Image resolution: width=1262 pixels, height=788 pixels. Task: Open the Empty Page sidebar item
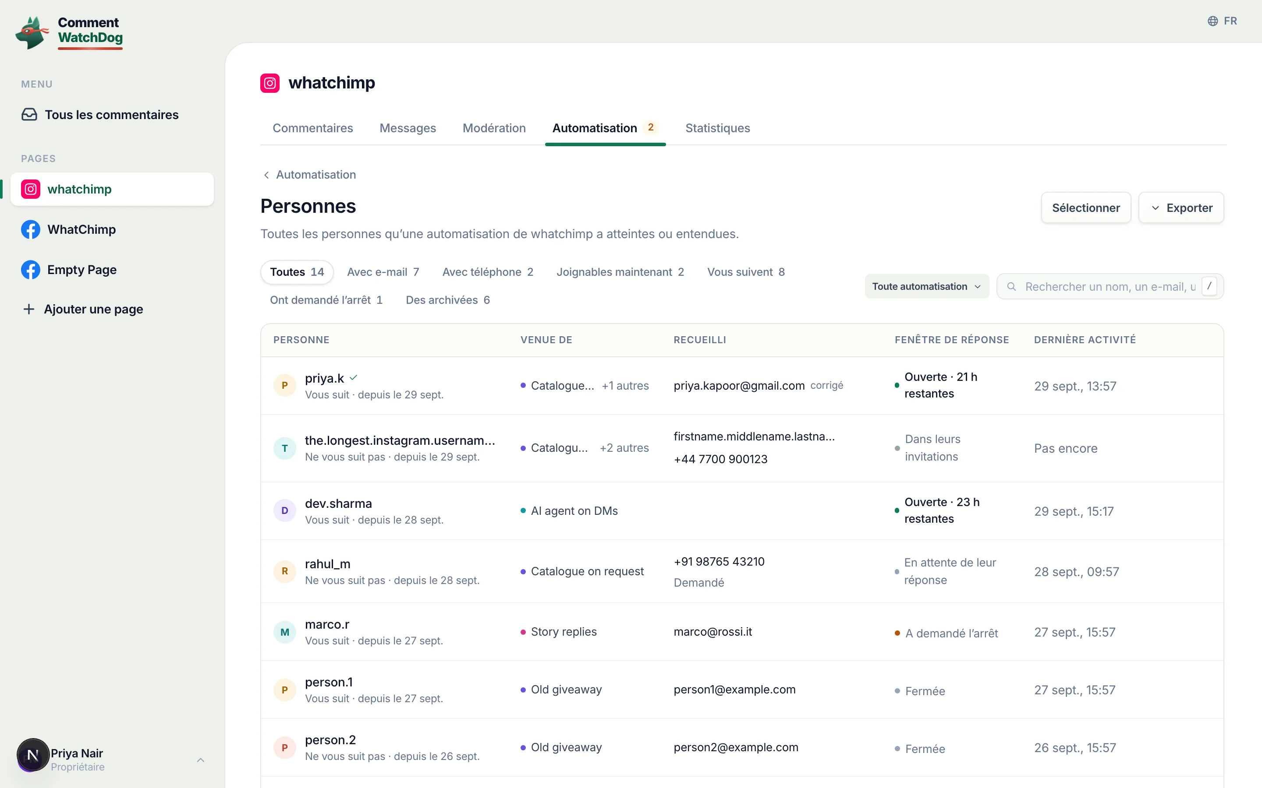coord(112,269)
